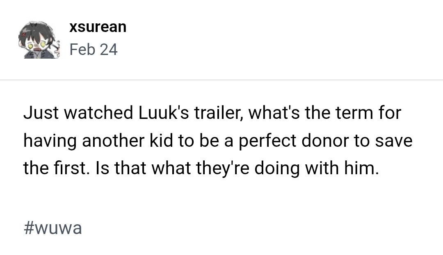Open the #wuwa hashtag link
The image size is (443, 255).
53,228
